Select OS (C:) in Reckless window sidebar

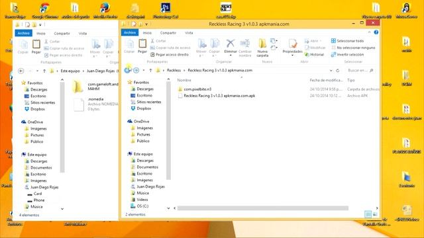point(139,206)
